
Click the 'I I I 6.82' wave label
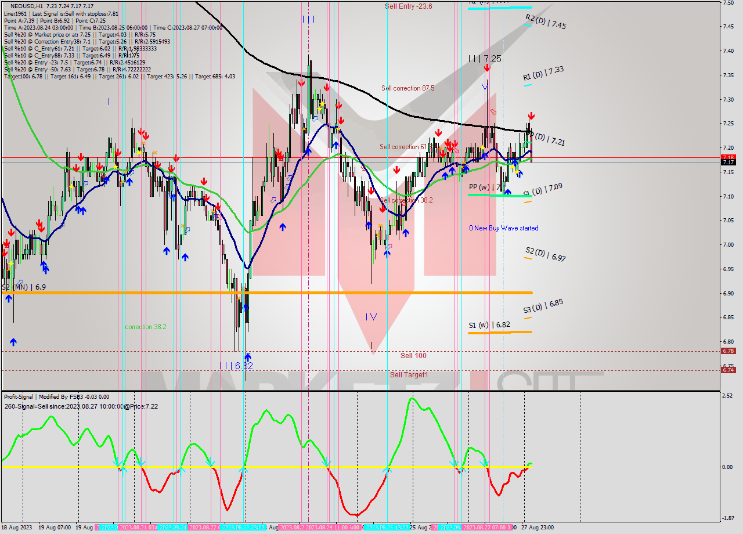(x=236, y=366)
